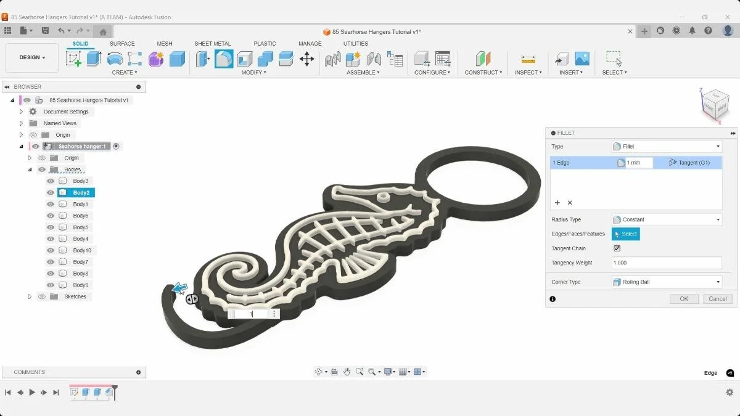Screen dimensions: 740x416
Task: Open the DESIGN workspace dropdown
Action: coord(32,58)
